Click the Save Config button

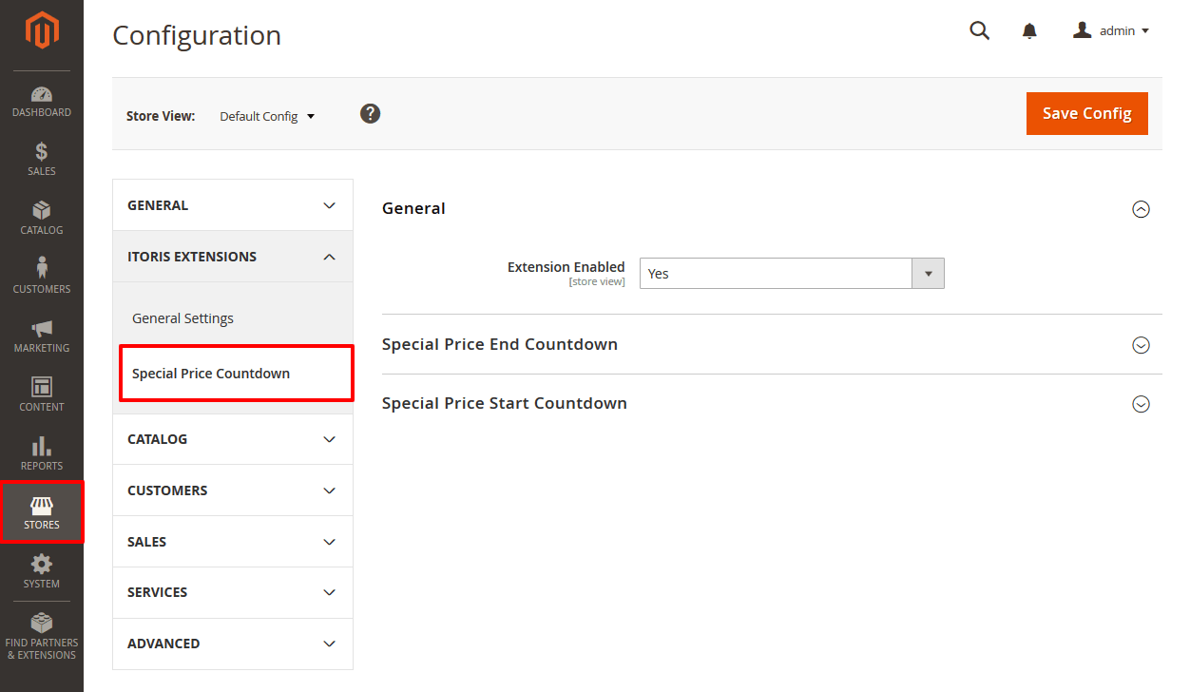tap(1086, 113)
